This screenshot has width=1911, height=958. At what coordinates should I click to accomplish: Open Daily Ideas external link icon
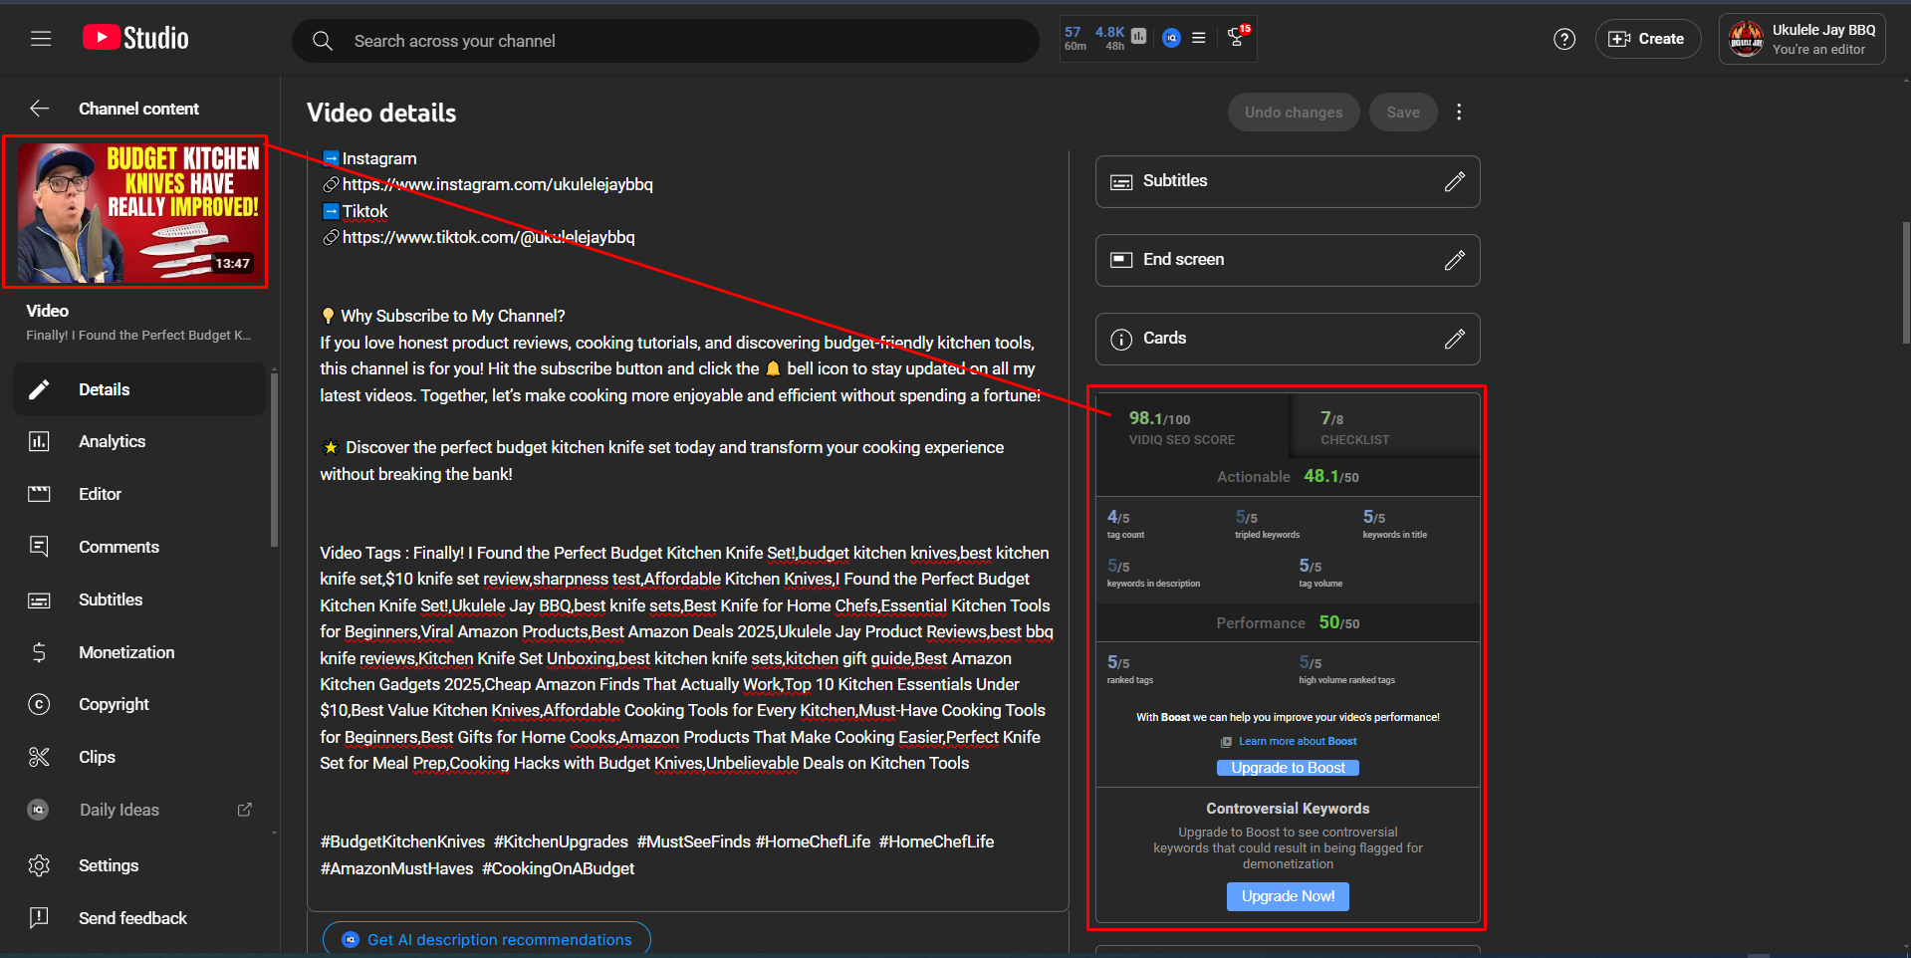coord(244,810)
